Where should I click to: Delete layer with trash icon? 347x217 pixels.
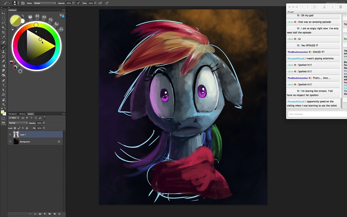pos(59,214)
